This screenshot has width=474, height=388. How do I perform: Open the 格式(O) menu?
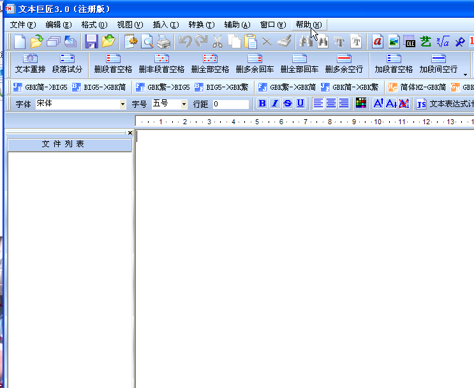click(94, 25)
